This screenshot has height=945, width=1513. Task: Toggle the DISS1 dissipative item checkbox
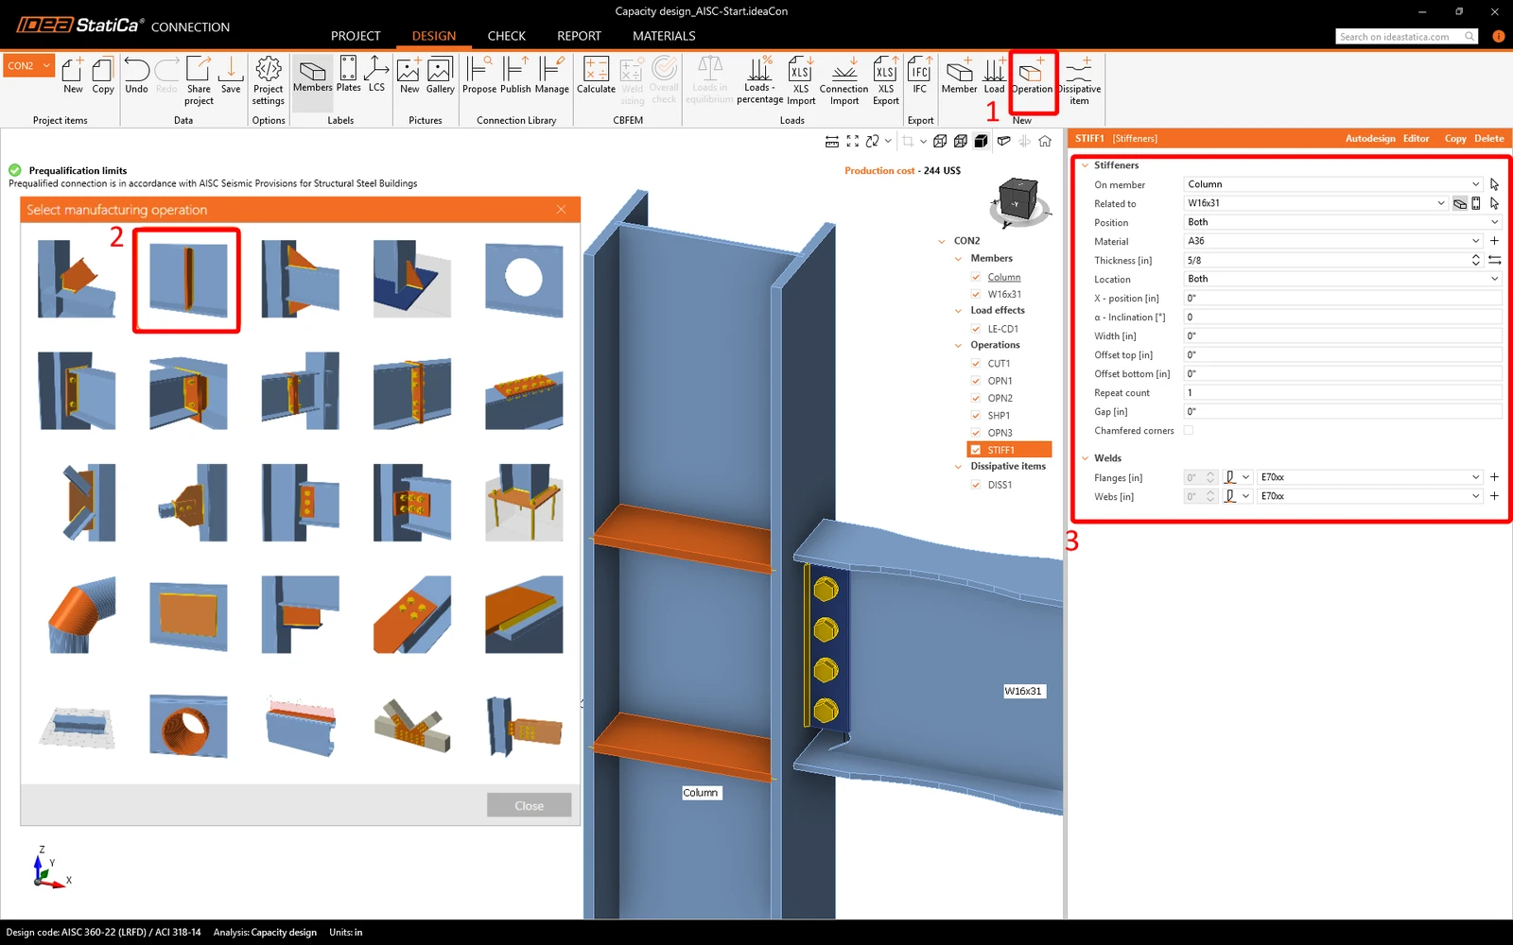click(x=976, y=485)
